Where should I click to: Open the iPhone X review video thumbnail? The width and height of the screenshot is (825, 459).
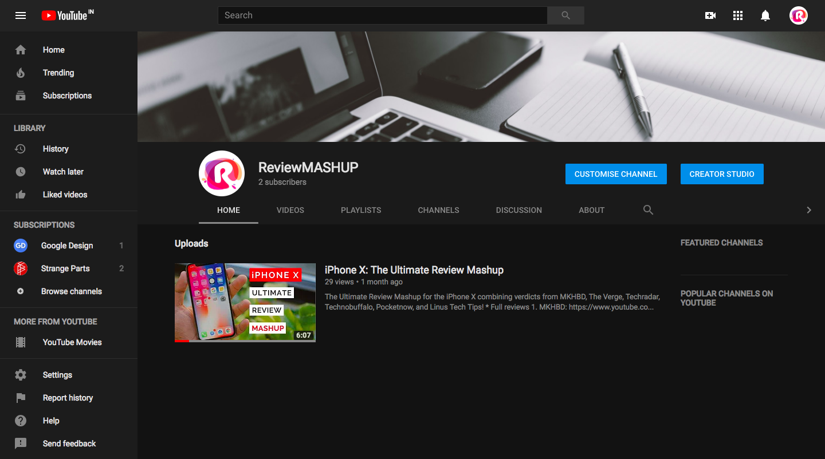[245, 302]
